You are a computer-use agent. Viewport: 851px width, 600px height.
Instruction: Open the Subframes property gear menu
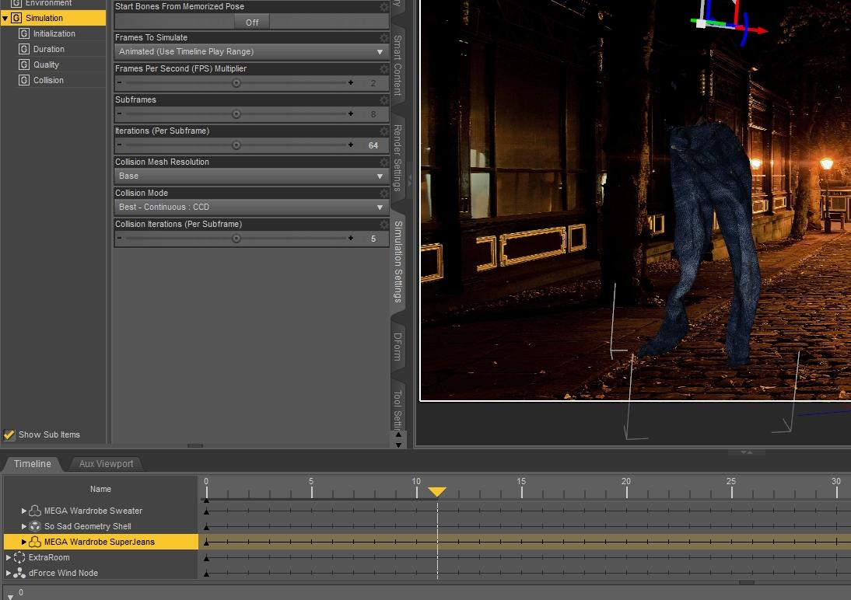(383, 100)
